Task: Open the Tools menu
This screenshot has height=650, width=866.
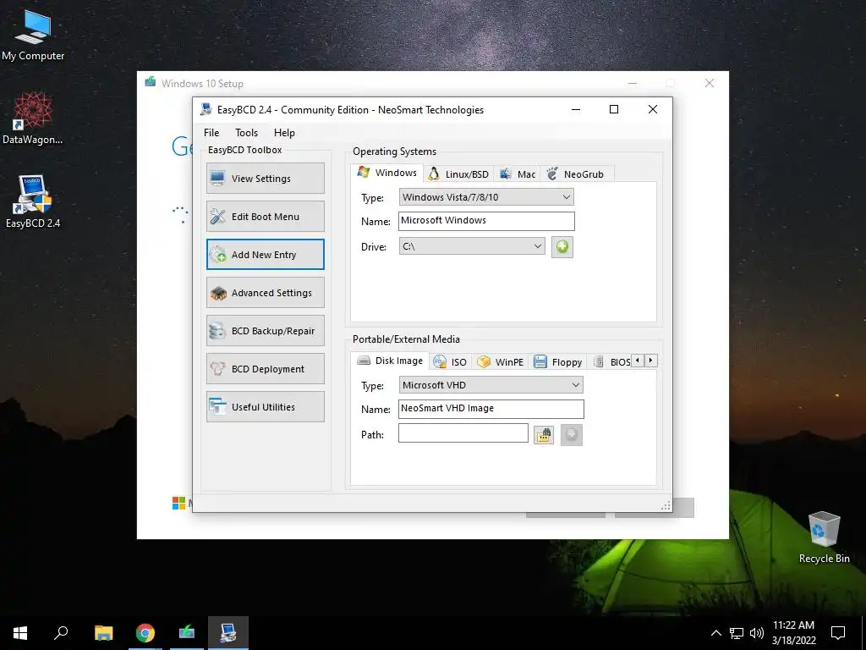Action: click(246, 133)
